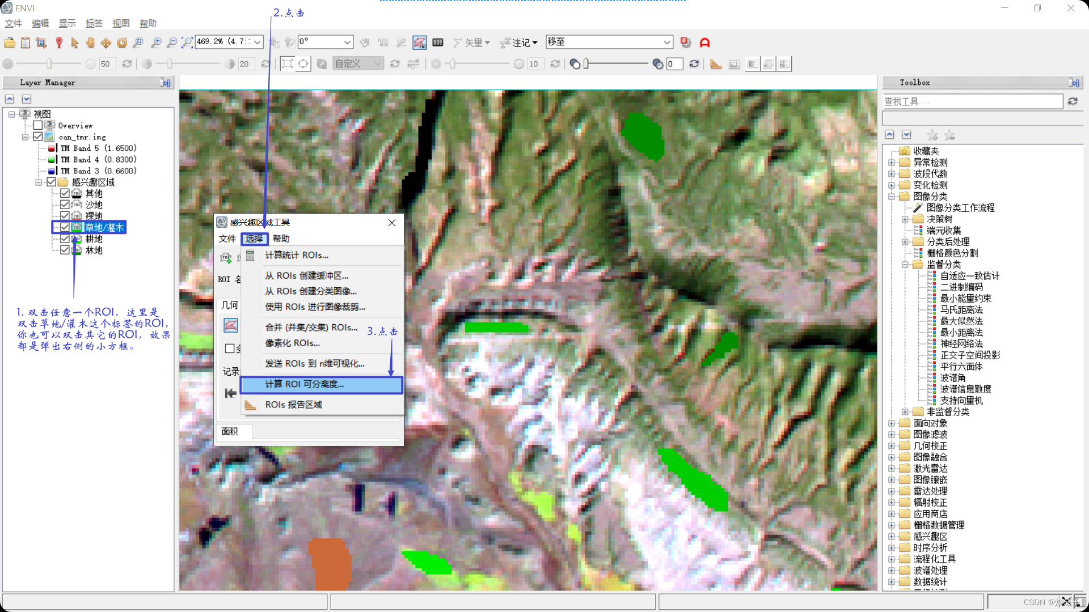Toggle the Overview layer checkbox
1089x612 pixels.
pyautogui.click(x=38, y=125)
